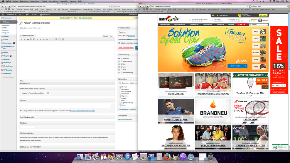Collapse the Featured Content Slider Options panel
Image resolution: width=290 pixels, height=163 pixels.
tap(67, 89)
